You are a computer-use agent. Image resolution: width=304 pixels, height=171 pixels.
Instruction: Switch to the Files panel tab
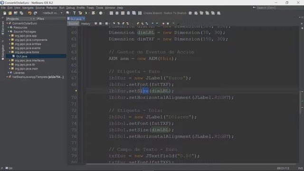(41, 19)
